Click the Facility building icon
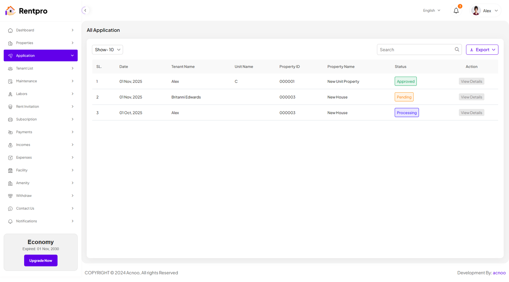 pyautogui.click(x=10, y=171)
